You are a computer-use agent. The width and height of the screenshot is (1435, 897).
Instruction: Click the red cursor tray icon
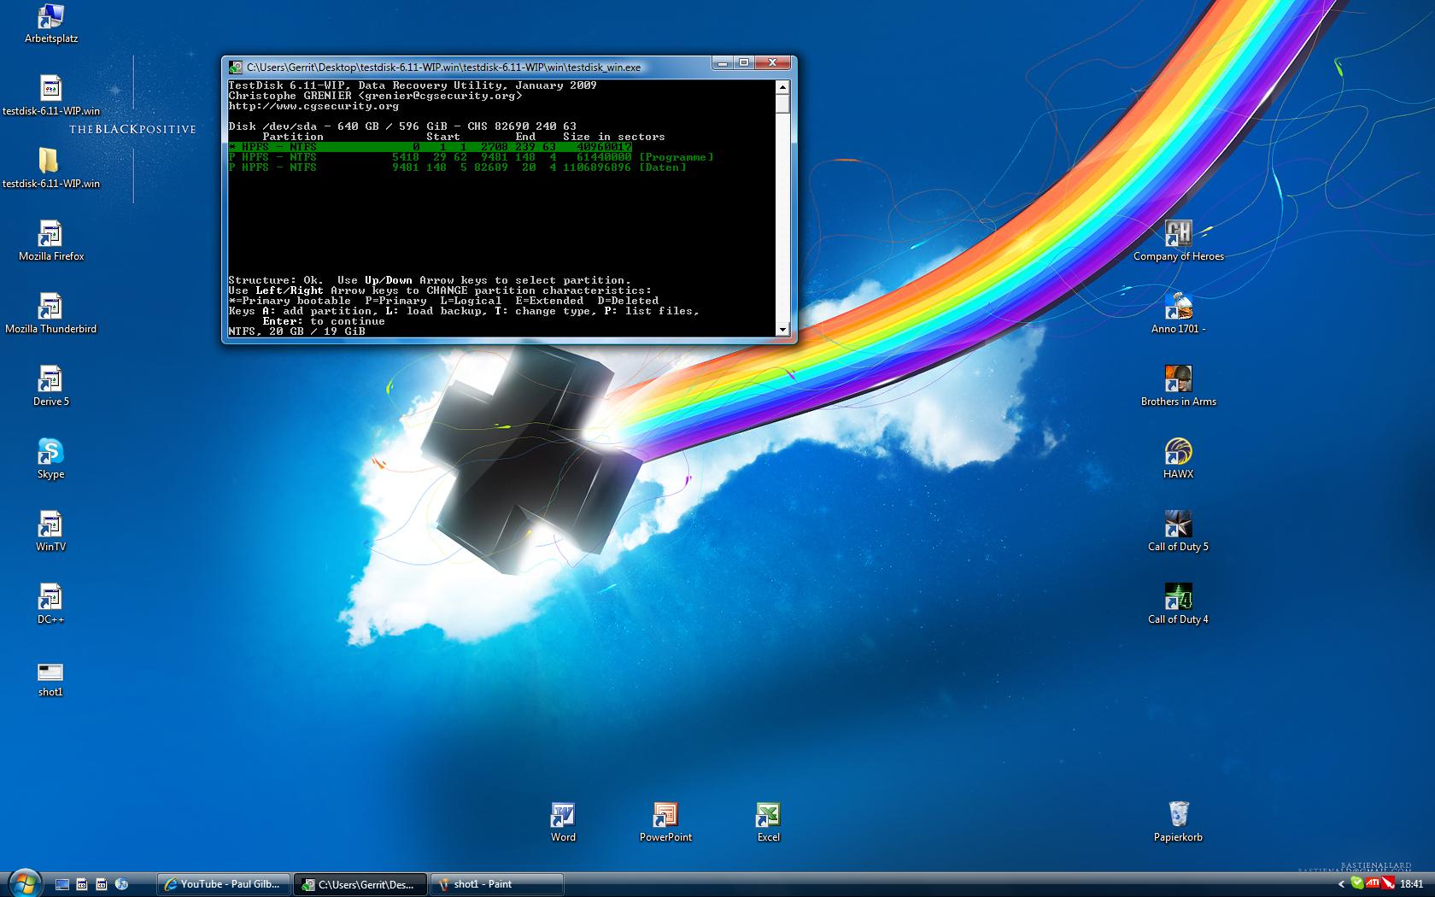1388,883
